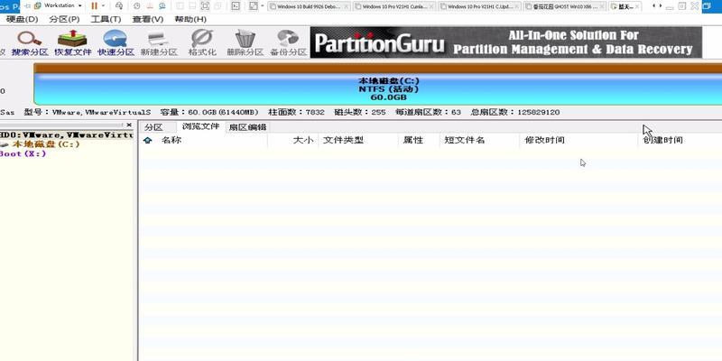
Task: Open the 分区(P) partition menu
Action: (64, 19)
